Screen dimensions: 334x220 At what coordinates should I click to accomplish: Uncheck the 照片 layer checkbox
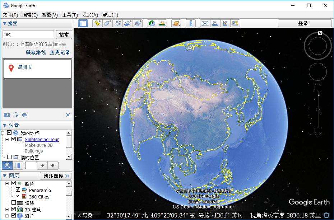[x=14, y=183]
